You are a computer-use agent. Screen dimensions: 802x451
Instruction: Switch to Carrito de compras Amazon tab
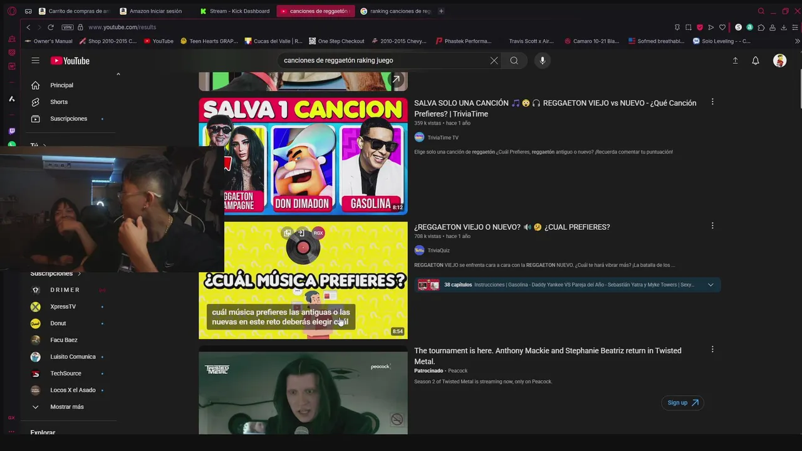(x=73, y=11)
